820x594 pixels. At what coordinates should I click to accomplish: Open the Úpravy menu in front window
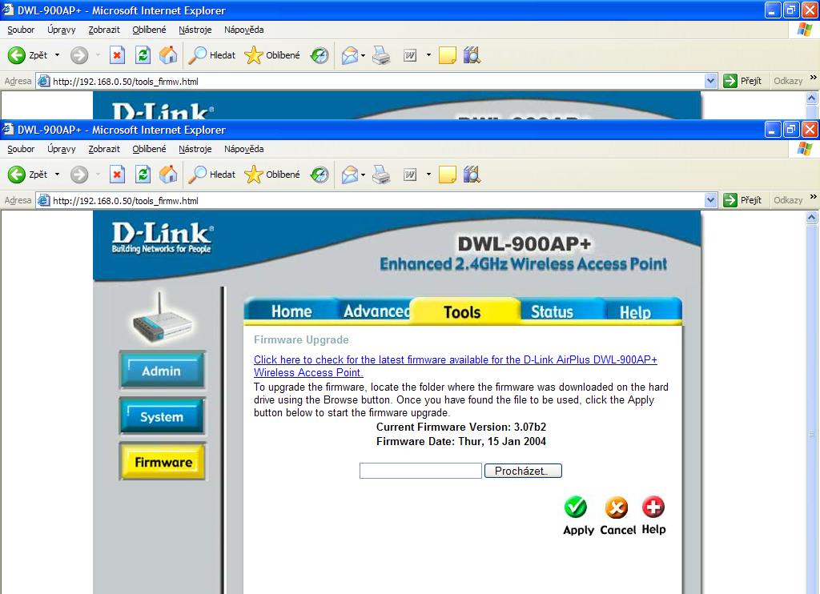click(61, 149)
